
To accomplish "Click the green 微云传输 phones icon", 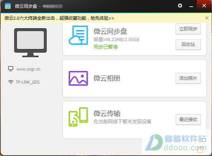I will click(78, 117).
